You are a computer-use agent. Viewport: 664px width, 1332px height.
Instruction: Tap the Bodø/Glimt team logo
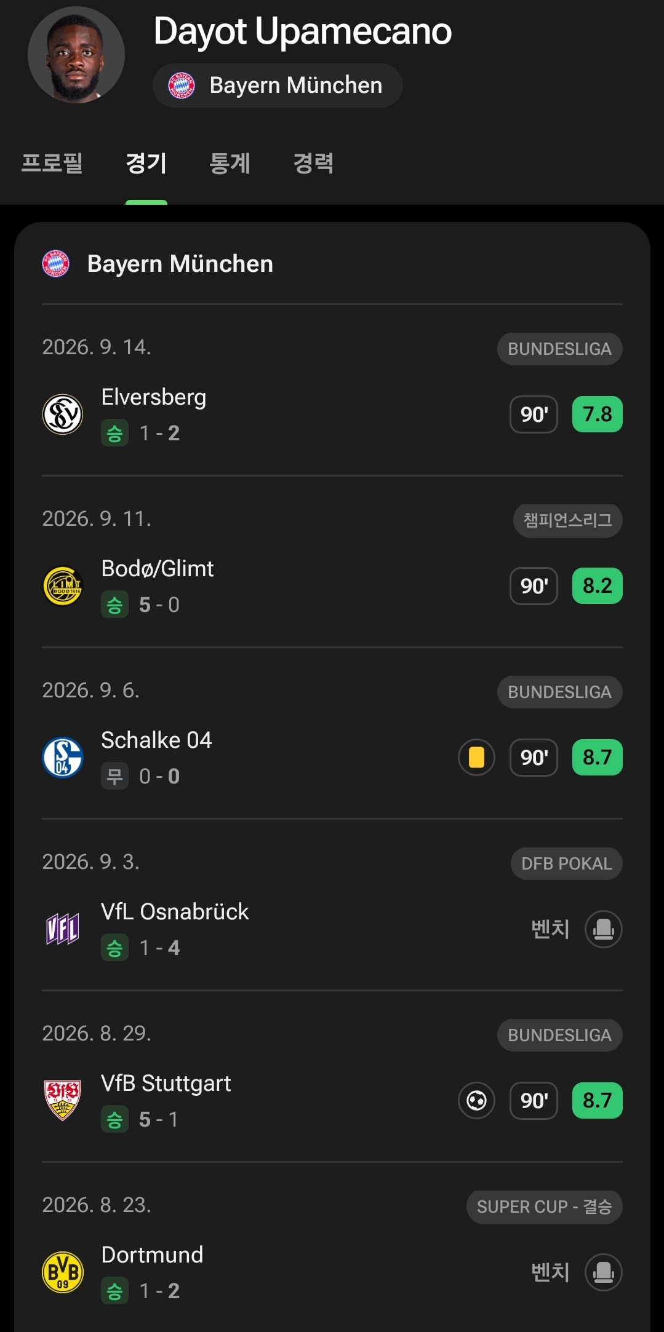coord(63,586)
